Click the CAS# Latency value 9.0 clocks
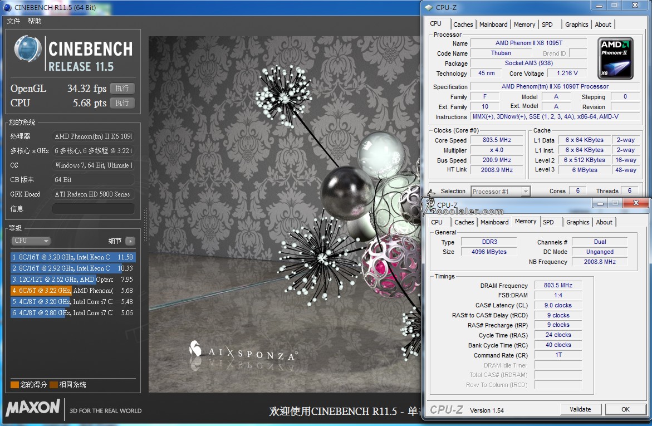Screen dimensions: 652x426 [558, 305]
